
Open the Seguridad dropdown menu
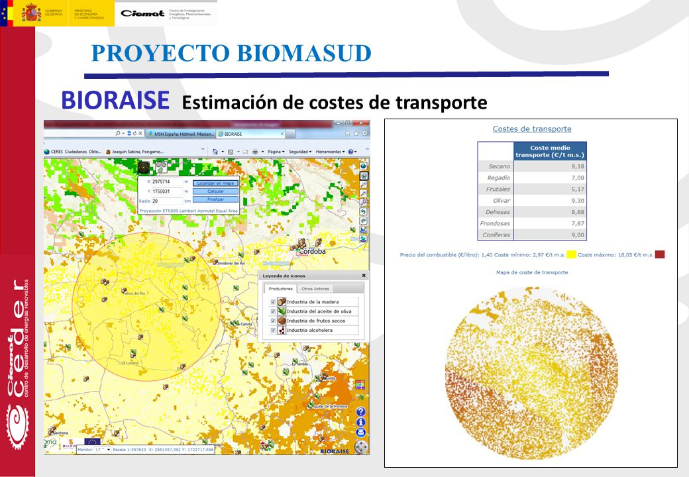coord(300,152)
